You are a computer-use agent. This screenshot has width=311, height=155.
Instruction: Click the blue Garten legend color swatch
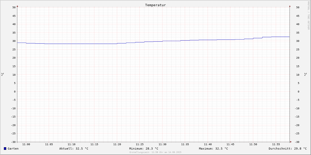click(x=5, y=149)
